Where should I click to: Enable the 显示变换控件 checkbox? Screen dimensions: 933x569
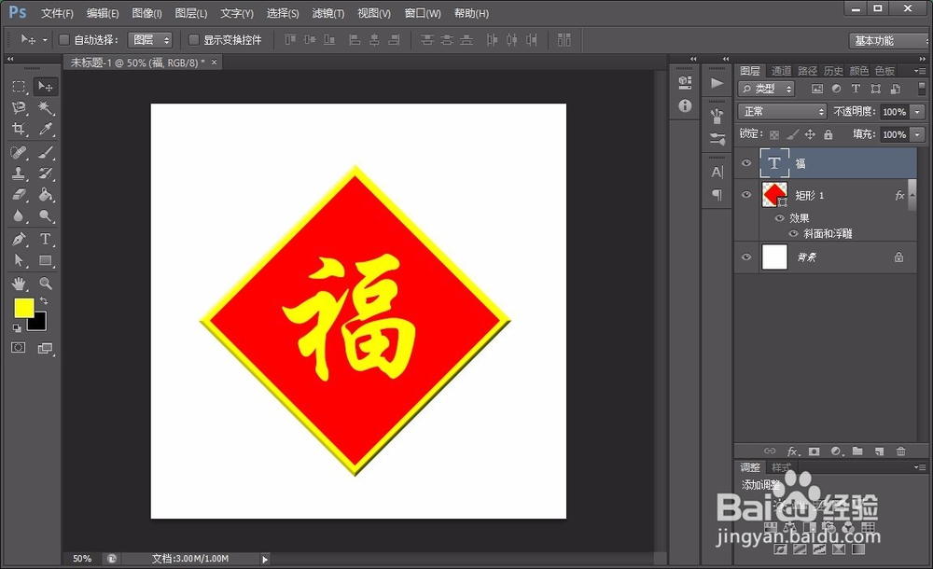click(196, 39)
